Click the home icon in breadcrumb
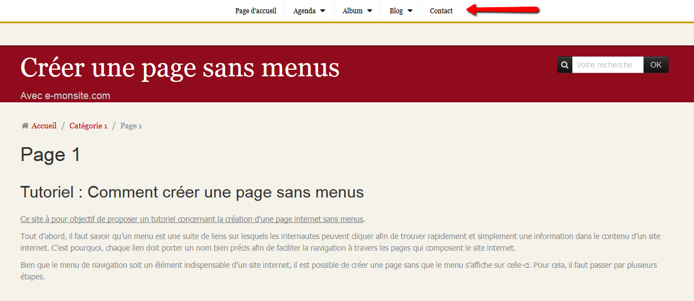The image size is (694, 301). [25, 126]
